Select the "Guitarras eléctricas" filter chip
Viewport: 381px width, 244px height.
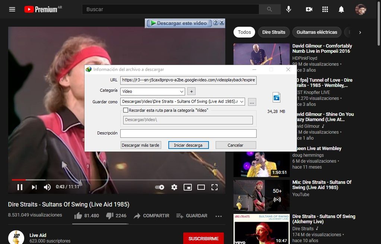(x=317, y=32)
